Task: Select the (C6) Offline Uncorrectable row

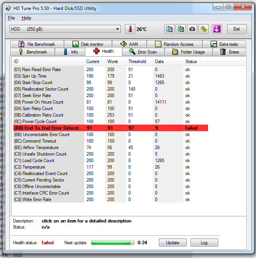Action: pos(111,187)
